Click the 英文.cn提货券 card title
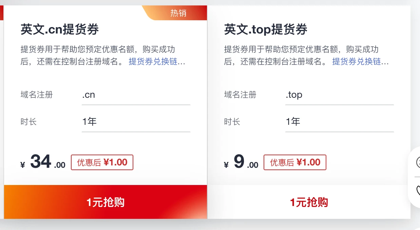 click(60, 30)
